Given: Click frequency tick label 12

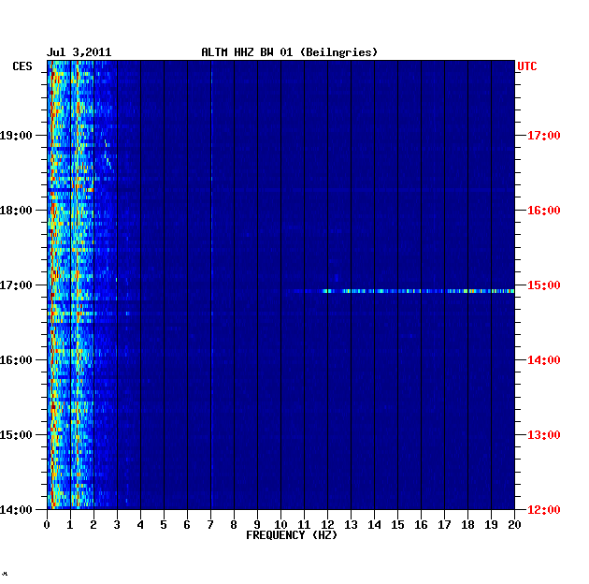Looking at the screenshot, I should click(x=327, y=525).
